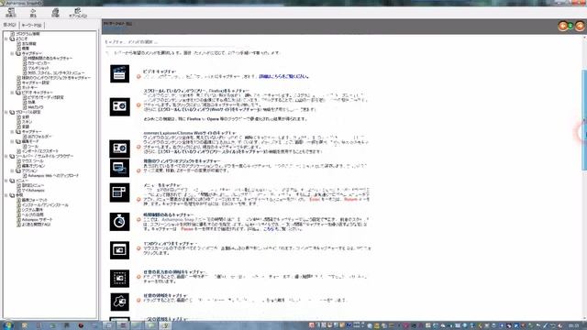Open the よくある質問(FAQ) tree topic
The image size is (587, 330).
(x=36, y=224)
